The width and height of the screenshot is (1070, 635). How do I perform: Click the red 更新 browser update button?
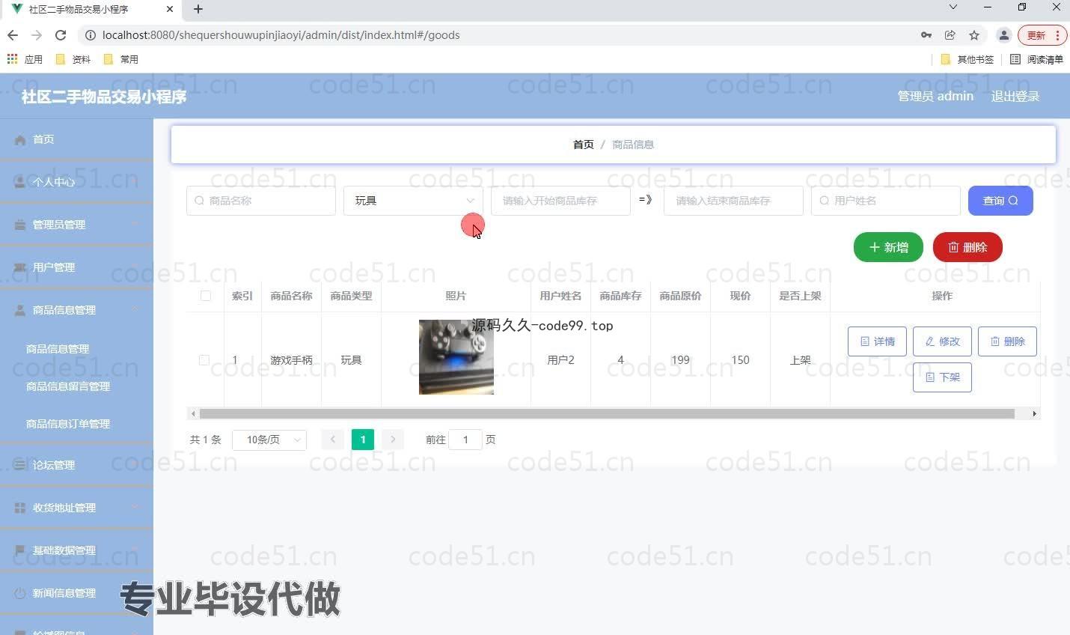(x=1042, y=35)
